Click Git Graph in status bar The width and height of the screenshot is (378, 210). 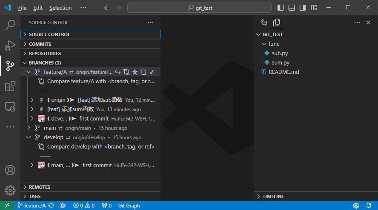[129, 206]
